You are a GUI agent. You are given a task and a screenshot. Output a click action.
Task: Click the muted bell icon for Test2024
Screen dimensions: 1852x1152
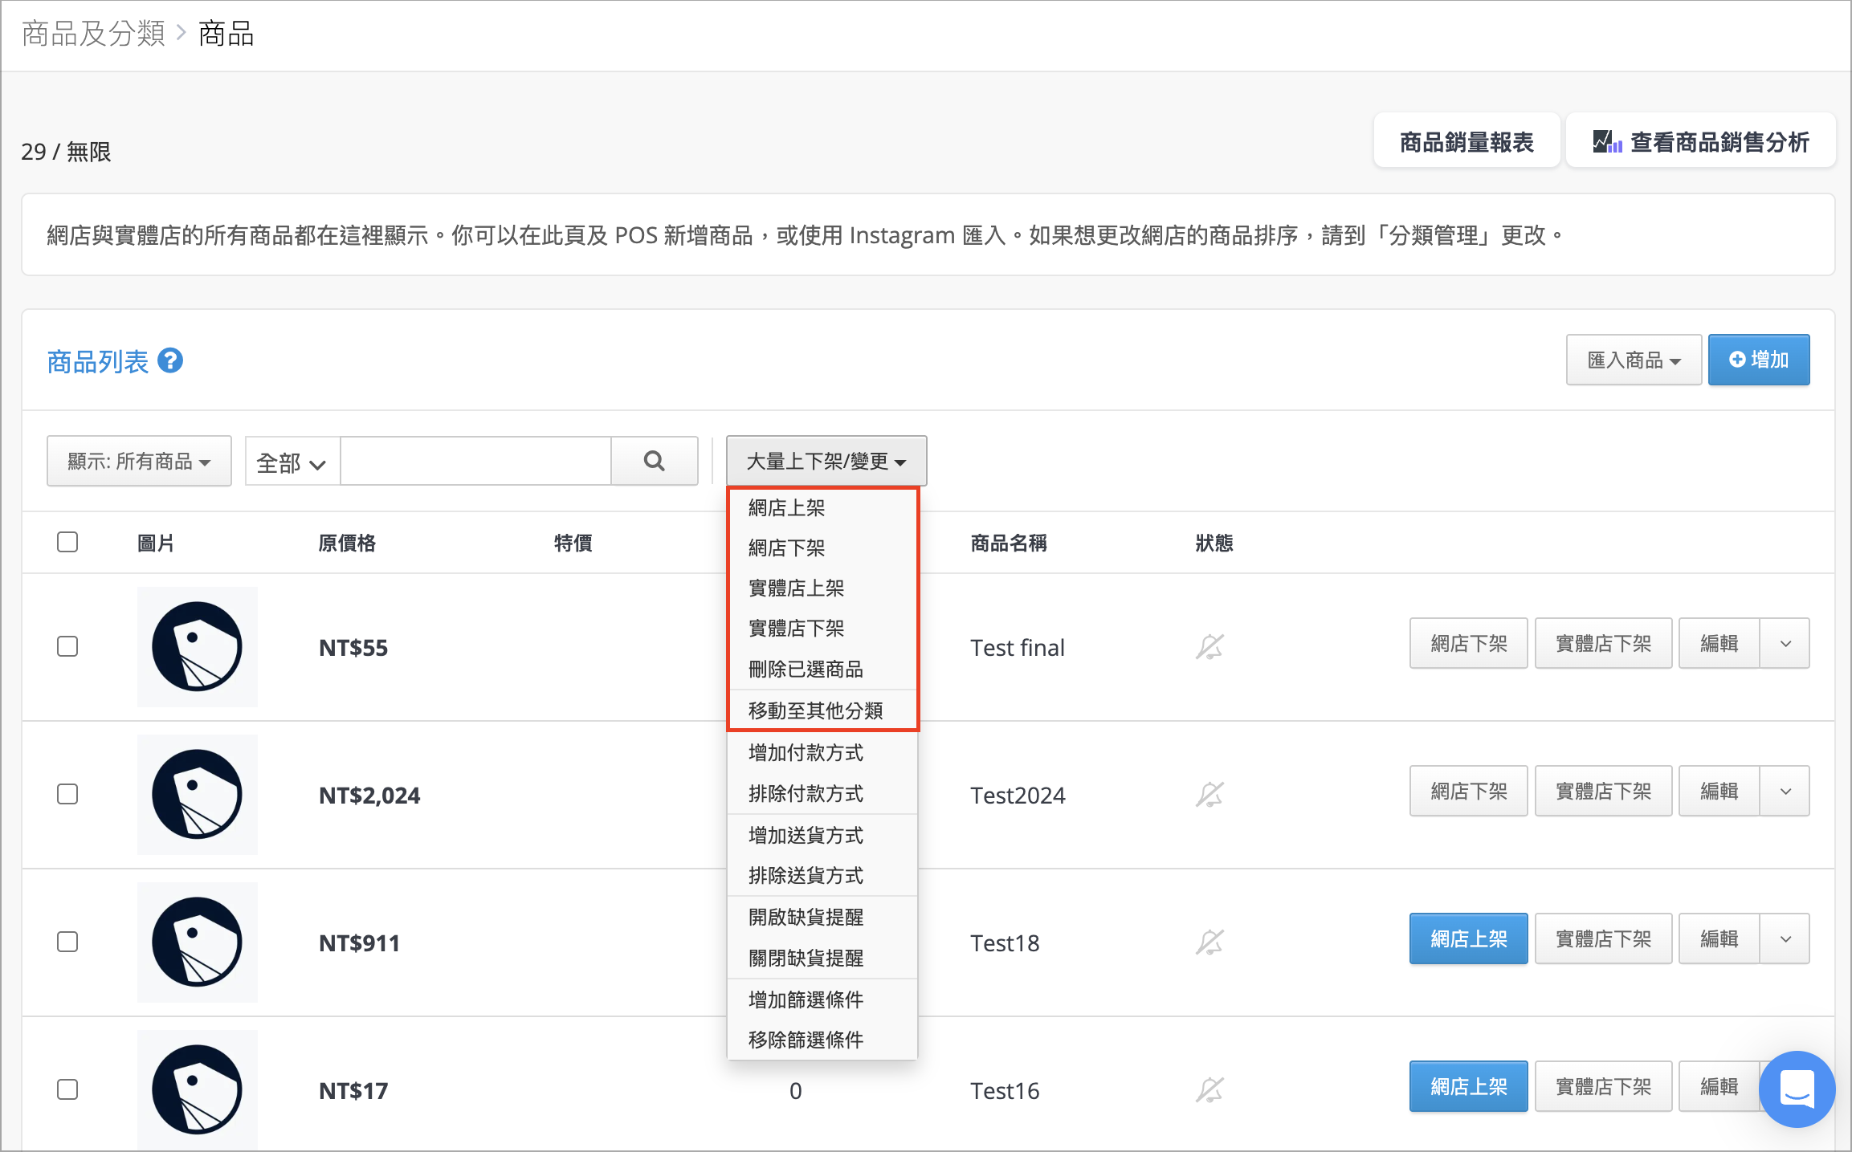1210,794
